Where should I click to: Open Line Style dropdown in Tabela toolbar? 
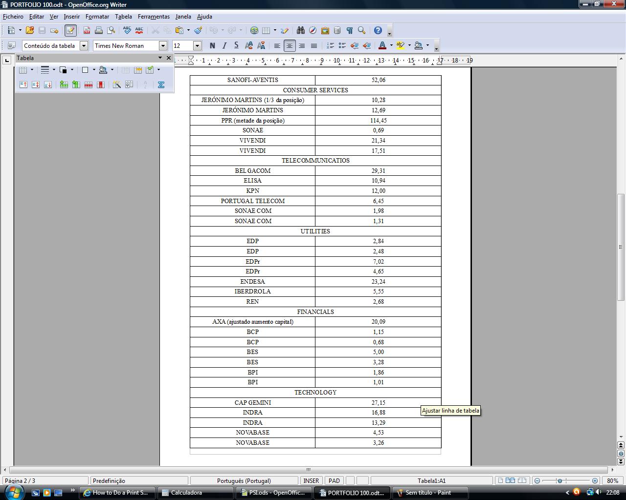click(54, 70)
